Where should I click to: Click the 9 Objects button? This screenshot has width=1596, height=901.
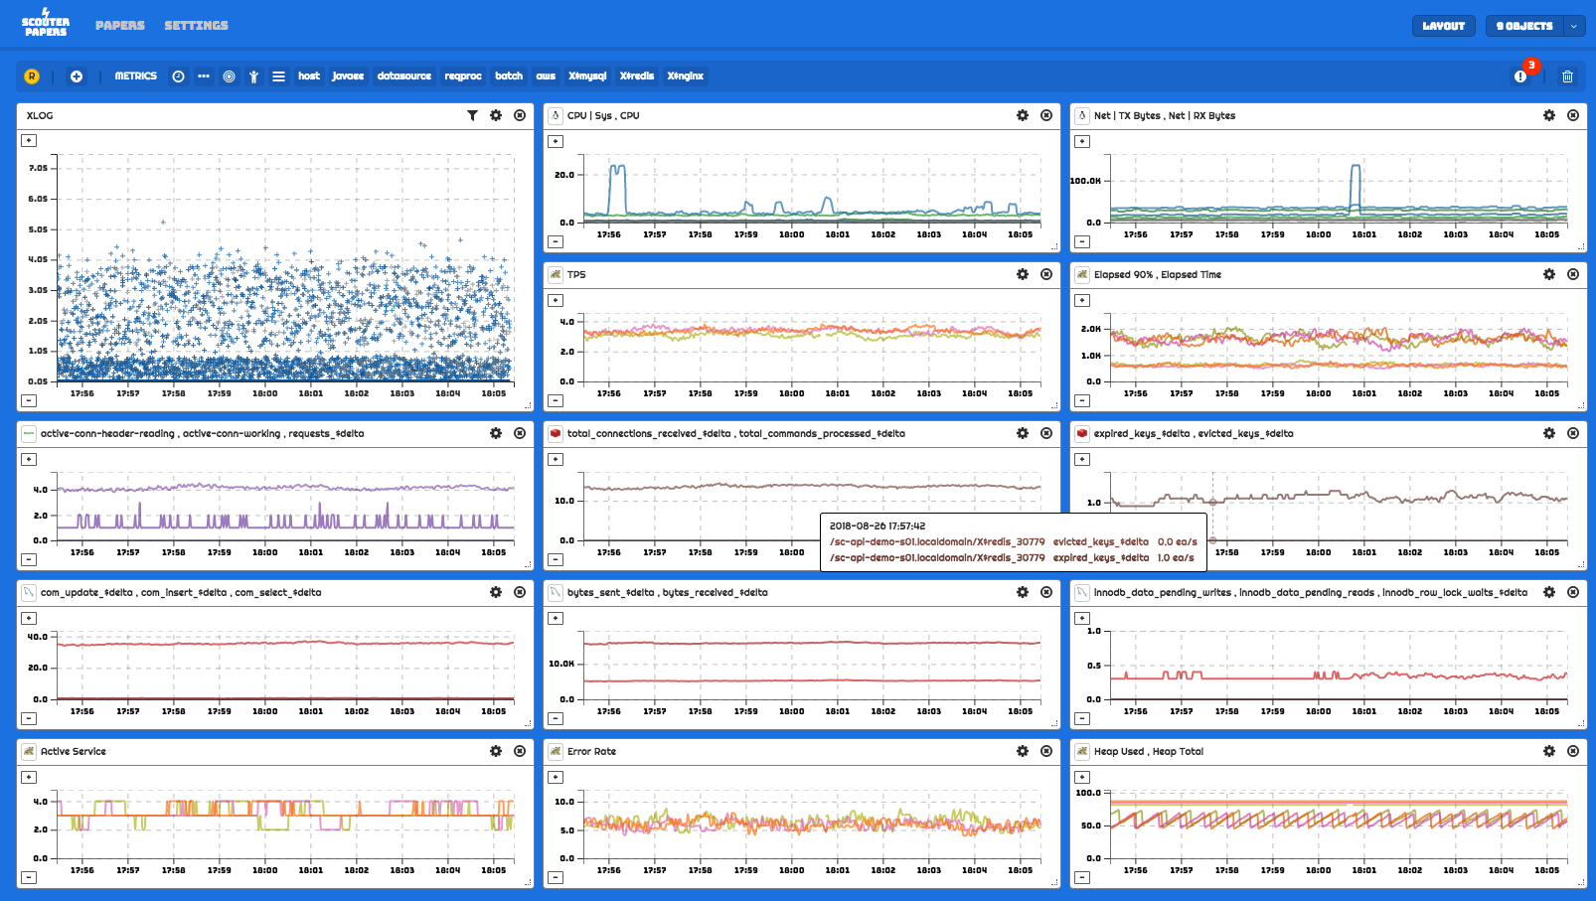tap(1524, 26)
